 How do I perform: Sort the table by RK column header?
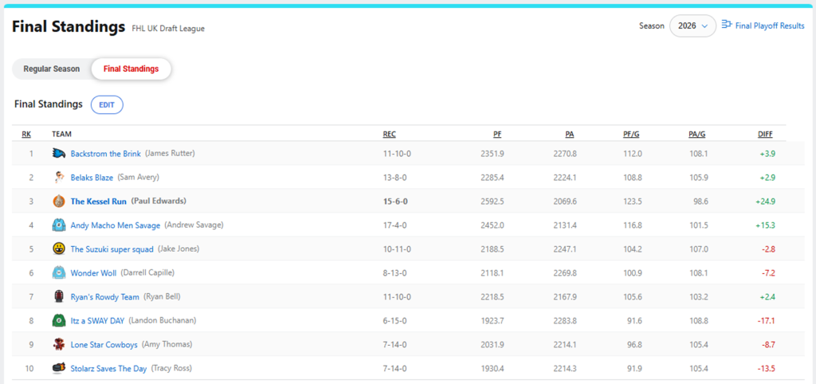(26, 134)
